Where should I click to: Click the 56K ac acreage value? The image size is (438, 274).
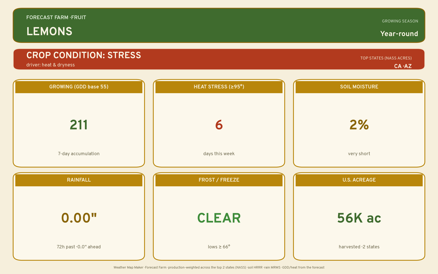pyautogui.click(x=359, y=218)
